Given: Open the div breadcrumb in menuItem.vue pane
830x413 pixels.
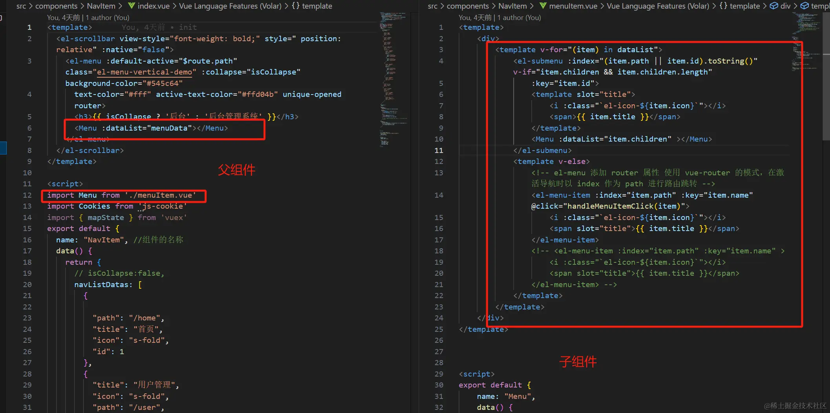Looking at the screenshot, I should click(786, 6).
